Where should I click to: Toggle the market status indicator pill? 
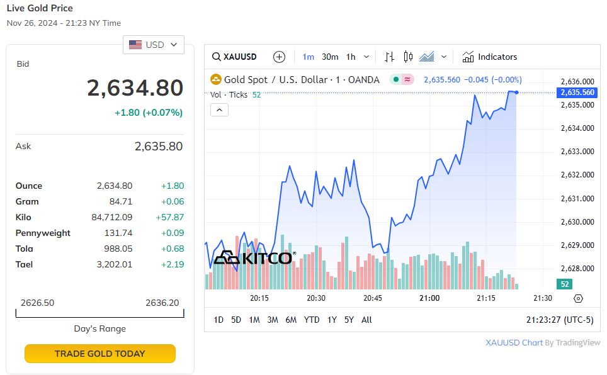pyautogui.click(x=401, y=79)
